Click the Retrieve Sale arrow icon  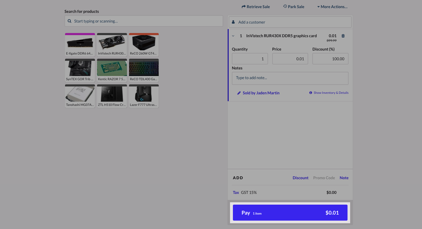coord(244,7)
